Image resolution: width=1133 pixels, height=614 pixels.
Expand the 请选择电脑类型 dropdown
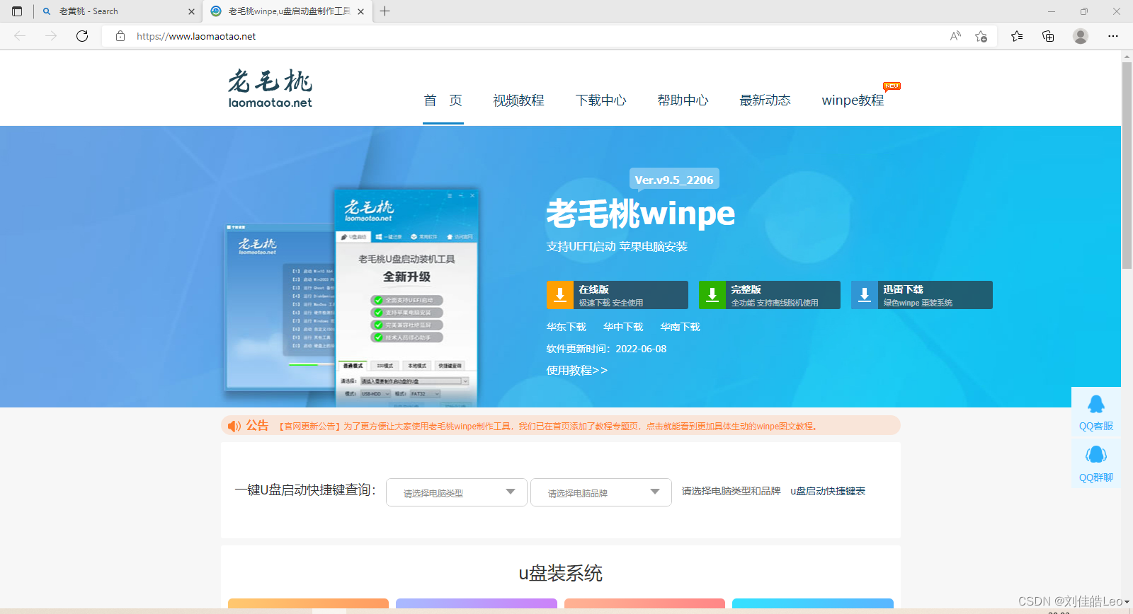point(457,492)
